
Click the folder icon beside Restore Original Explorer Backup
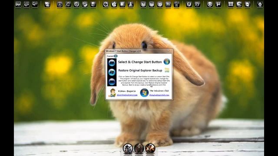tap(167, 70)
